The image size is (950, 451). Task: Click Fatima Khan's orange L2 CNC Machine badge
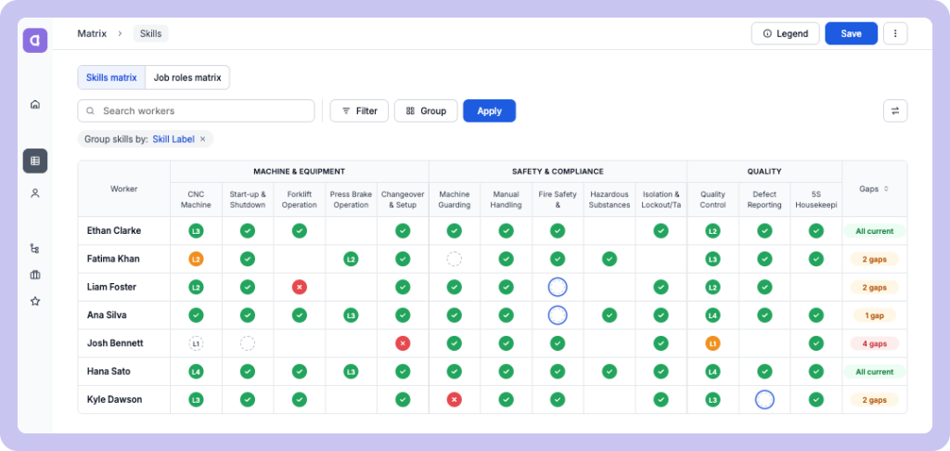196,259
